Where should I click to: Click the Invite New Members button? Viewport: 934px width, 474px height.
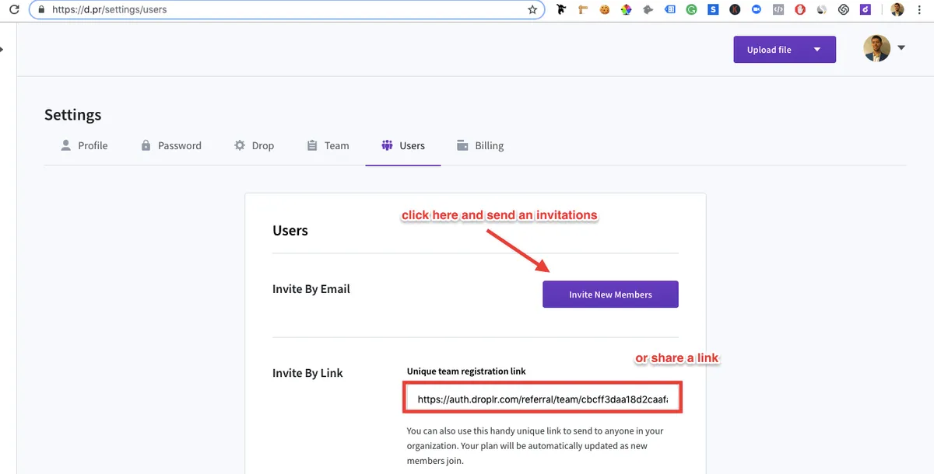point(610,295)
